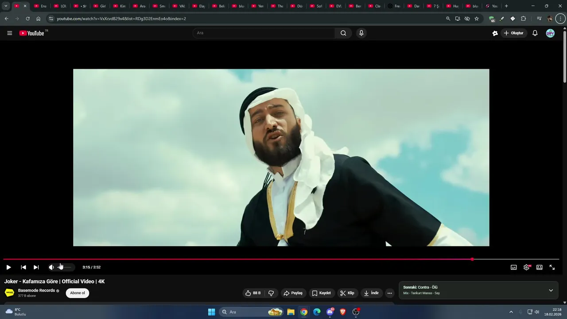Click the Oluştur create button
This screenshot has width=567, height=319.
coord(513,33)
